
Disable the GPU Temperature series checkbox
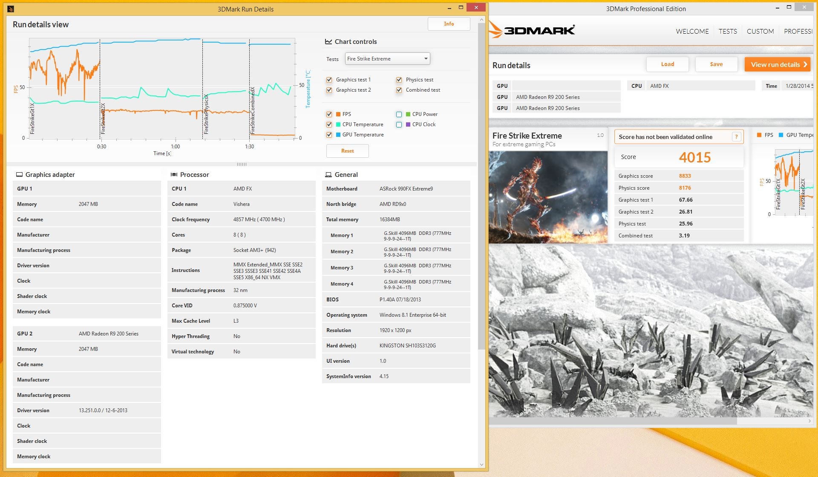click(x=329, y=135)
